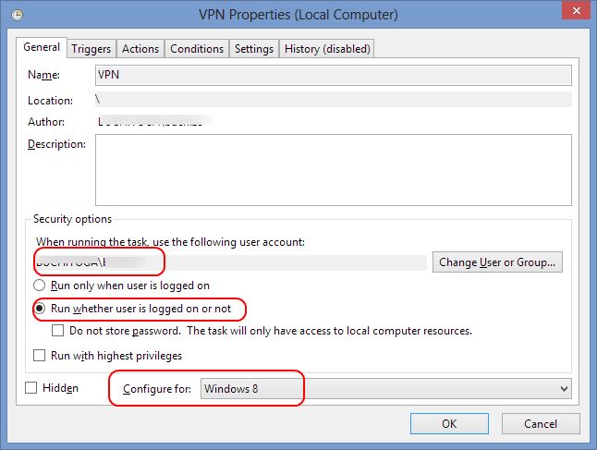
Task: Switch to the Conditions tab
Action: (197, 49)
